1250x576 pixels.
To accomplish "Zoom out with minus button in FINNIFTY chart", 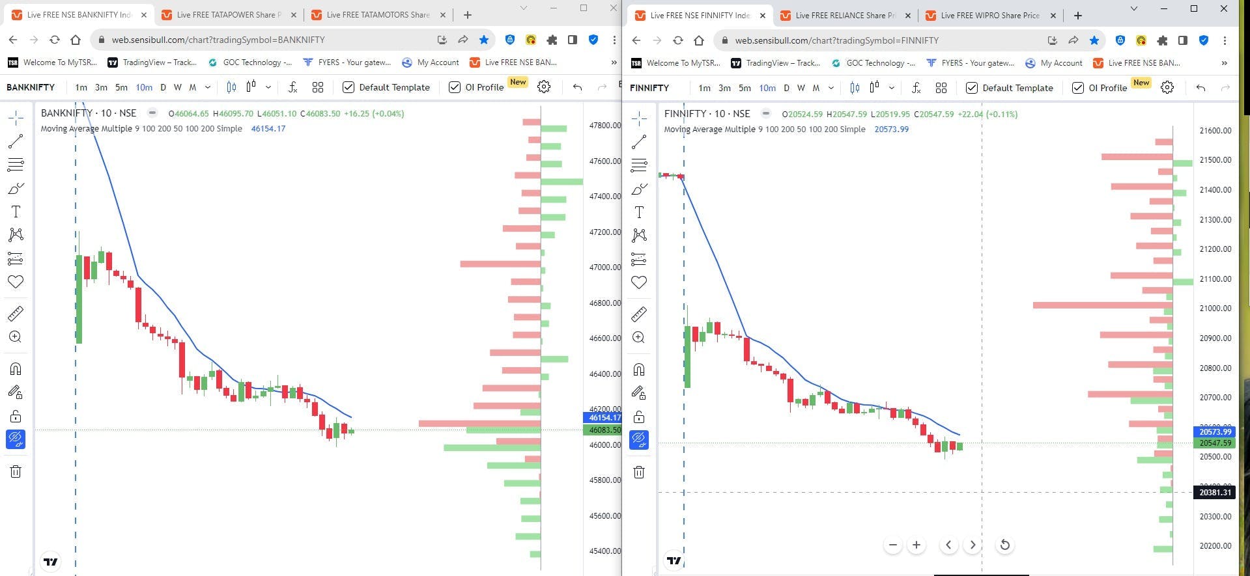I will [893, 545].
